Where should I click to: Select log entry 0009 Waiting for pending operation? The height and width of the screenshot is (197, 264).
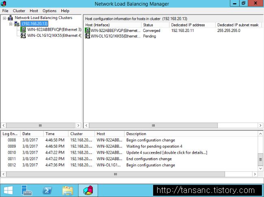(129, 146)
